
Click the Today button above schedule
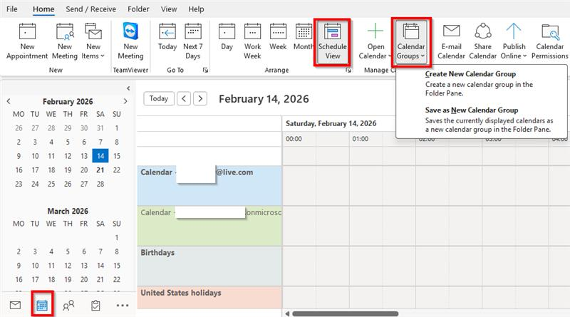158,98
